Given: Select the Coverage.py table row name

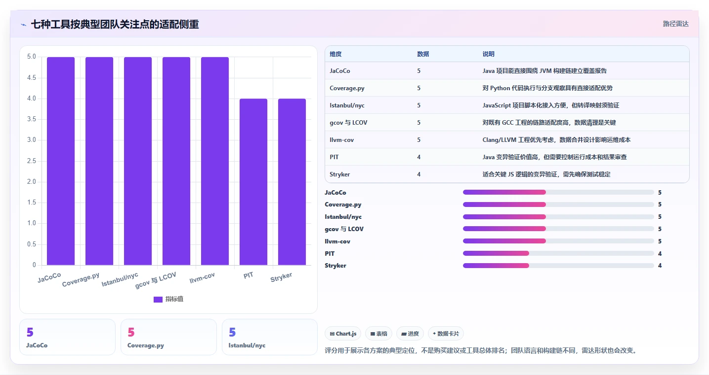Looking at the screenshot, I should point(347,88).
